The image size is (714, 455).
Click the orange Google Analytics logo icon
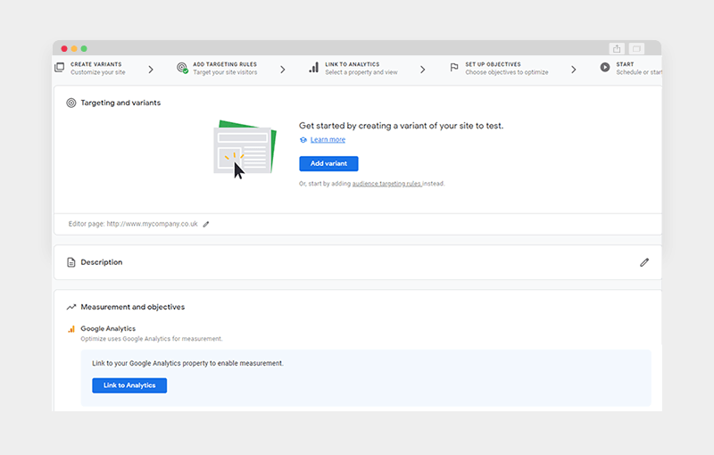click(71, 328)
